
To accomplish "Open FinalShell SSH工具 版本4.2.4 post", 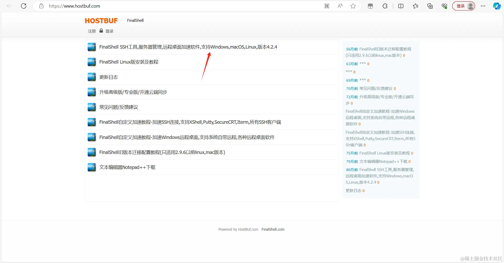I will (188, 47).
